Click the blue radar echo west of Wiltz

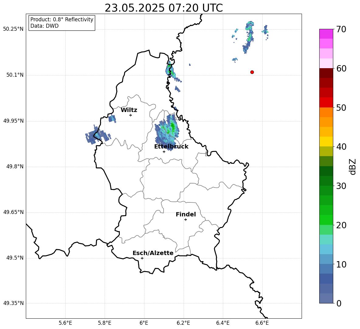click(112, 119)
